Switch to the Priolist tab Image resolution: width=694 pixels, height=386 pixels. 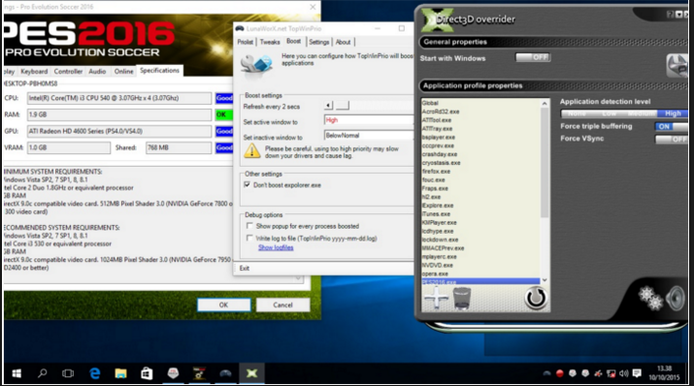[246, 42]
